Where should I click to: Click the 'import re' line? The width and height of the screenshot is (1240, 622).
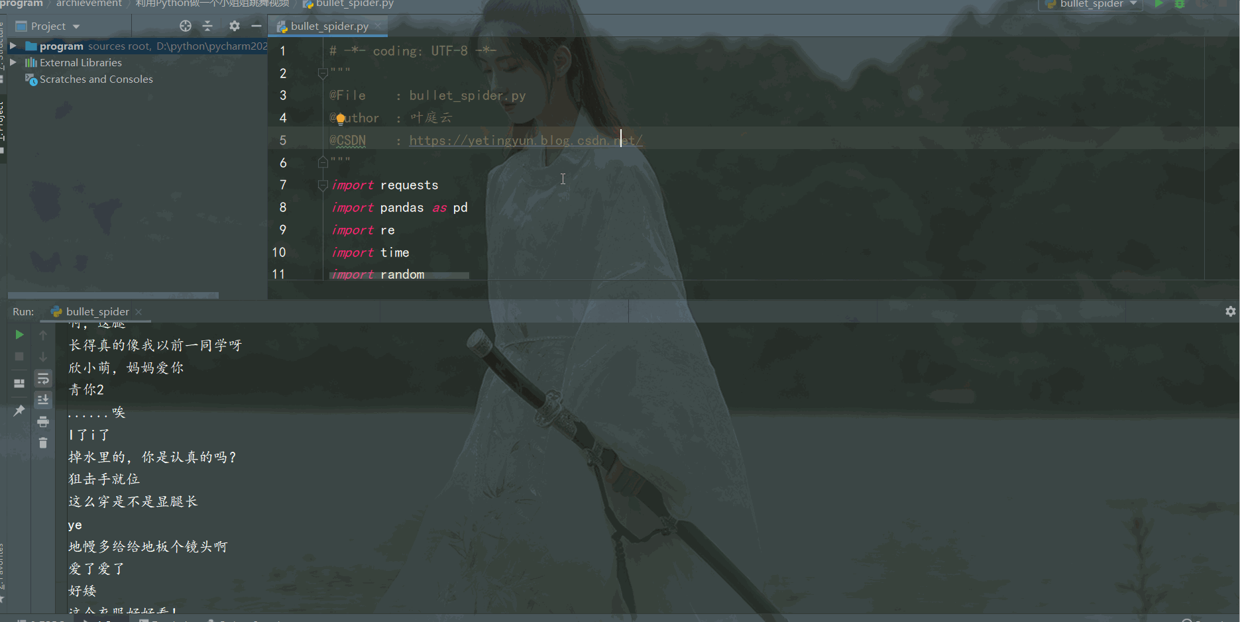363,230
